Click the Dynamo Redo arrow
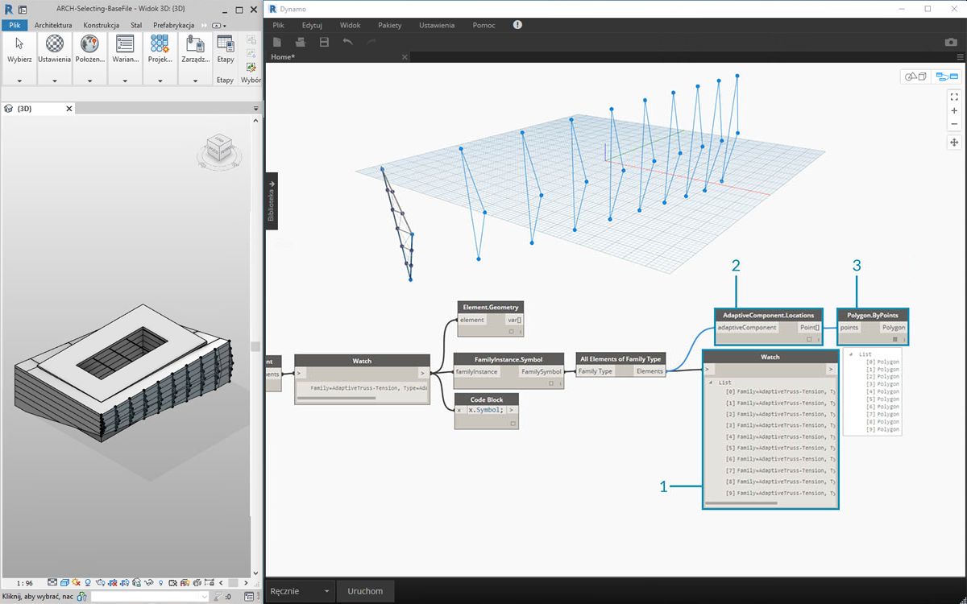Screen dimensions: 967x604 point(371,42)
